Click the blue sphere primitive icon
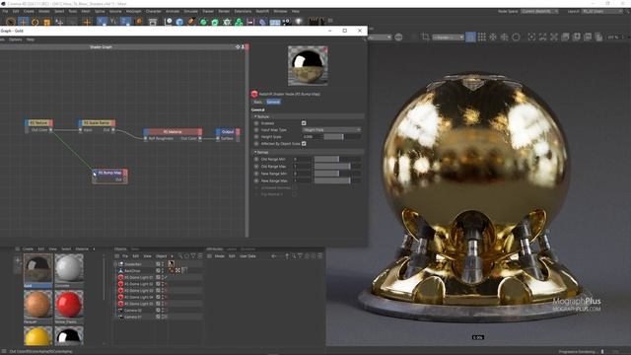This screenshot has width=631, height=355. 179,22
